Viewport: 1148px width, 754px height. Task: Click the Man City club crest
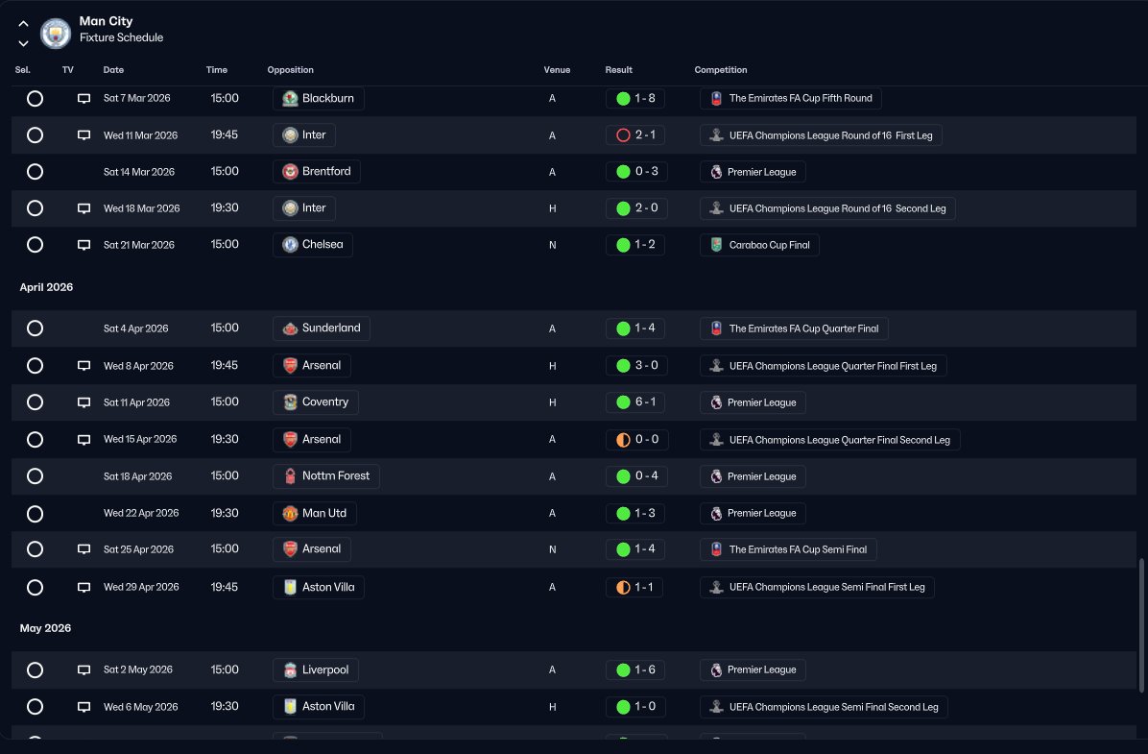click(x=55, y=33)
